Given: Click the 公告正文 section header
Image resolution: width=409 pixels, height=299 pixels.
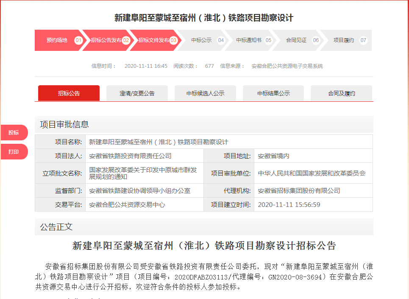Looking at the screenshot, I should (x=204, y=227).
